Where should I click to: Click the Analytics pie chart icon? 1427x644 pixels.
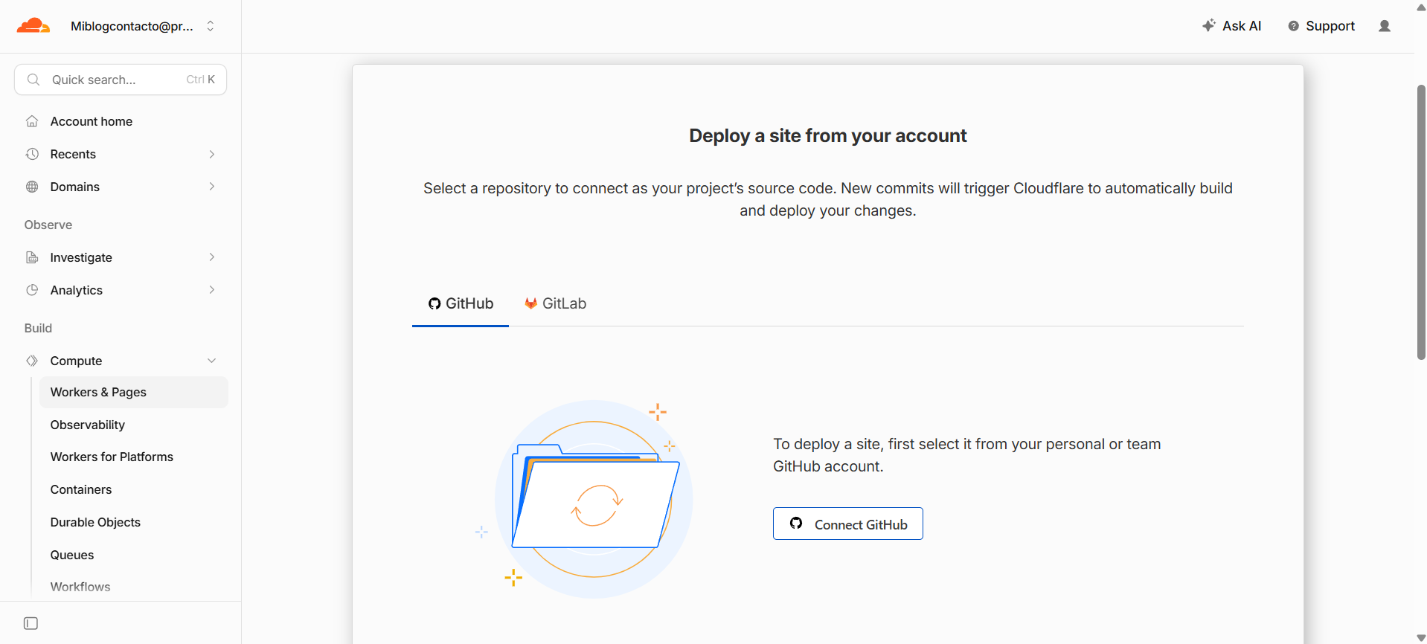point(32,290)
